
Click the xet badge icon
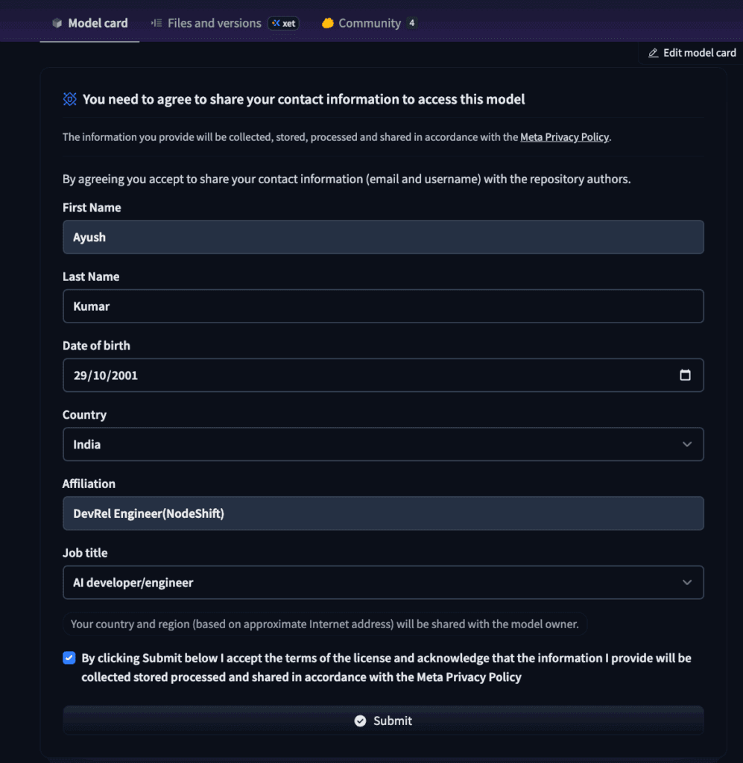click(x=276, y=23)
